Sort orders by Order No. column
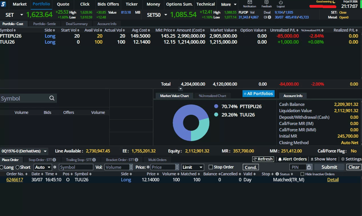Image resolution: width=362 pixels, height=216 pixels. click(x=17, y=174)
